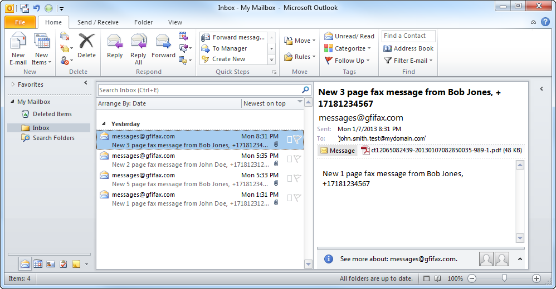Open the Deleted Items folder
The width and height of the screenshot is (556, 289).
46,114
